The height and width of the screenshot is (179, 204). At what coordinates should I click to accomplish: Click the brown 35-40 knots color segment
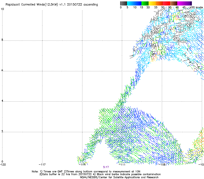[174, 3]
